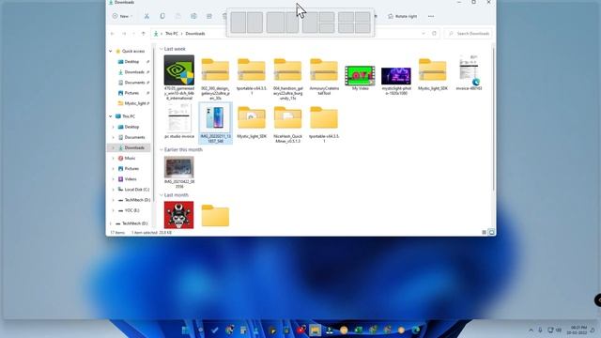Click the Rename icon in toolbar
Viewport: 601px width, 338px height.
pyautogui.click(x=193, y=16)
